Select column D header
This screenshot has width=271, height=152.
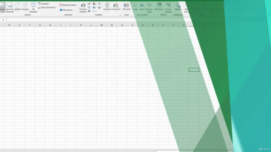point(9,25)
